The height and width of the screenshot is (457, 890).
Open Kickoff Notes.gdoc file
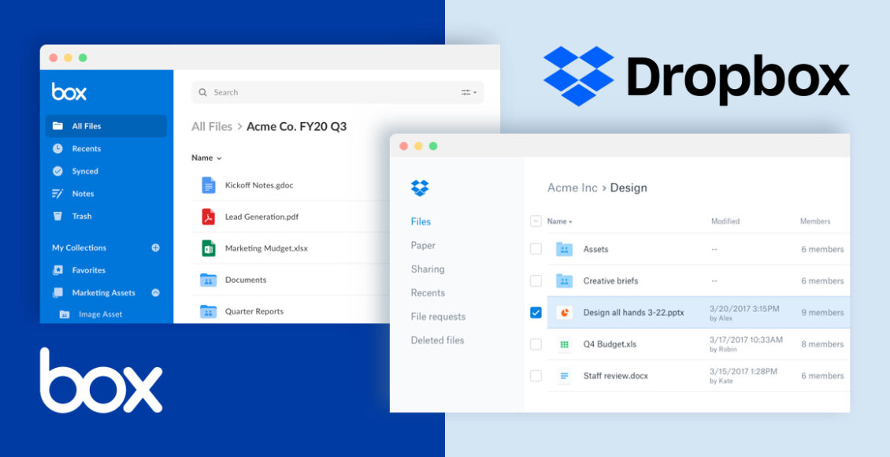click(x=259, y=185)
